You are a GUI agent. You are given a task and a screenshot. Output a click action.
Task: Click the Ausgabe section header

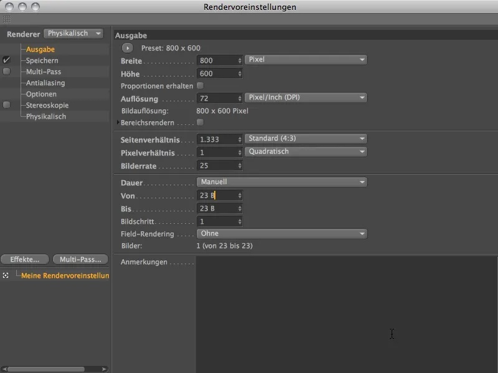pos(131,35)
